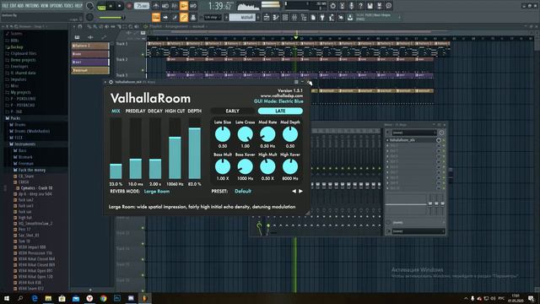Click the speech bubble news icon
540x304 pixels.
[x=388, y=6]
